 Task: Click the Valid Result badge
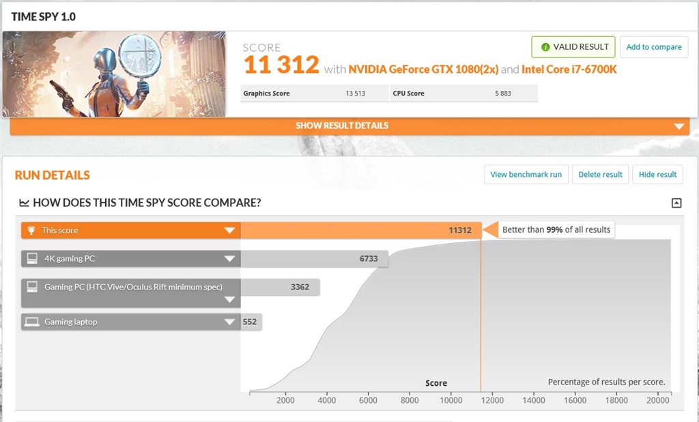(573, 47)
